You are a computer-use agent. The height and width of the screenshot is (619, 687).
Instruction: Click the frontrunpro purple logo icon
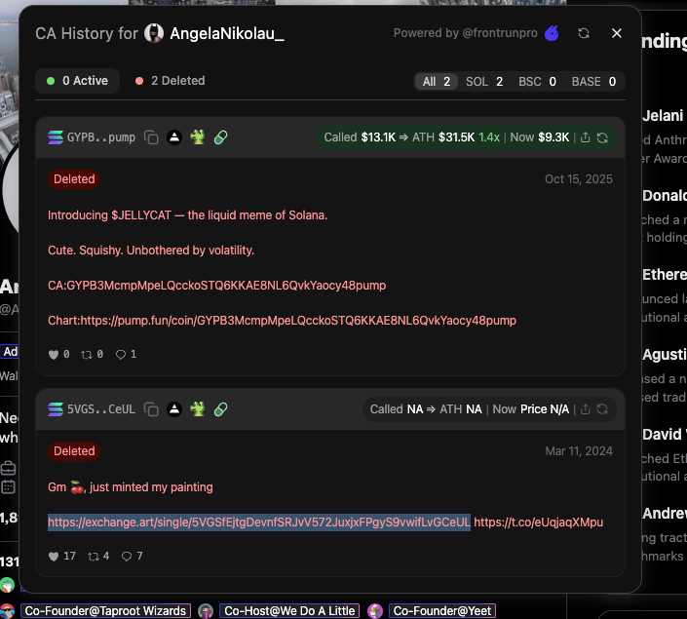click(x=552, y=33)
